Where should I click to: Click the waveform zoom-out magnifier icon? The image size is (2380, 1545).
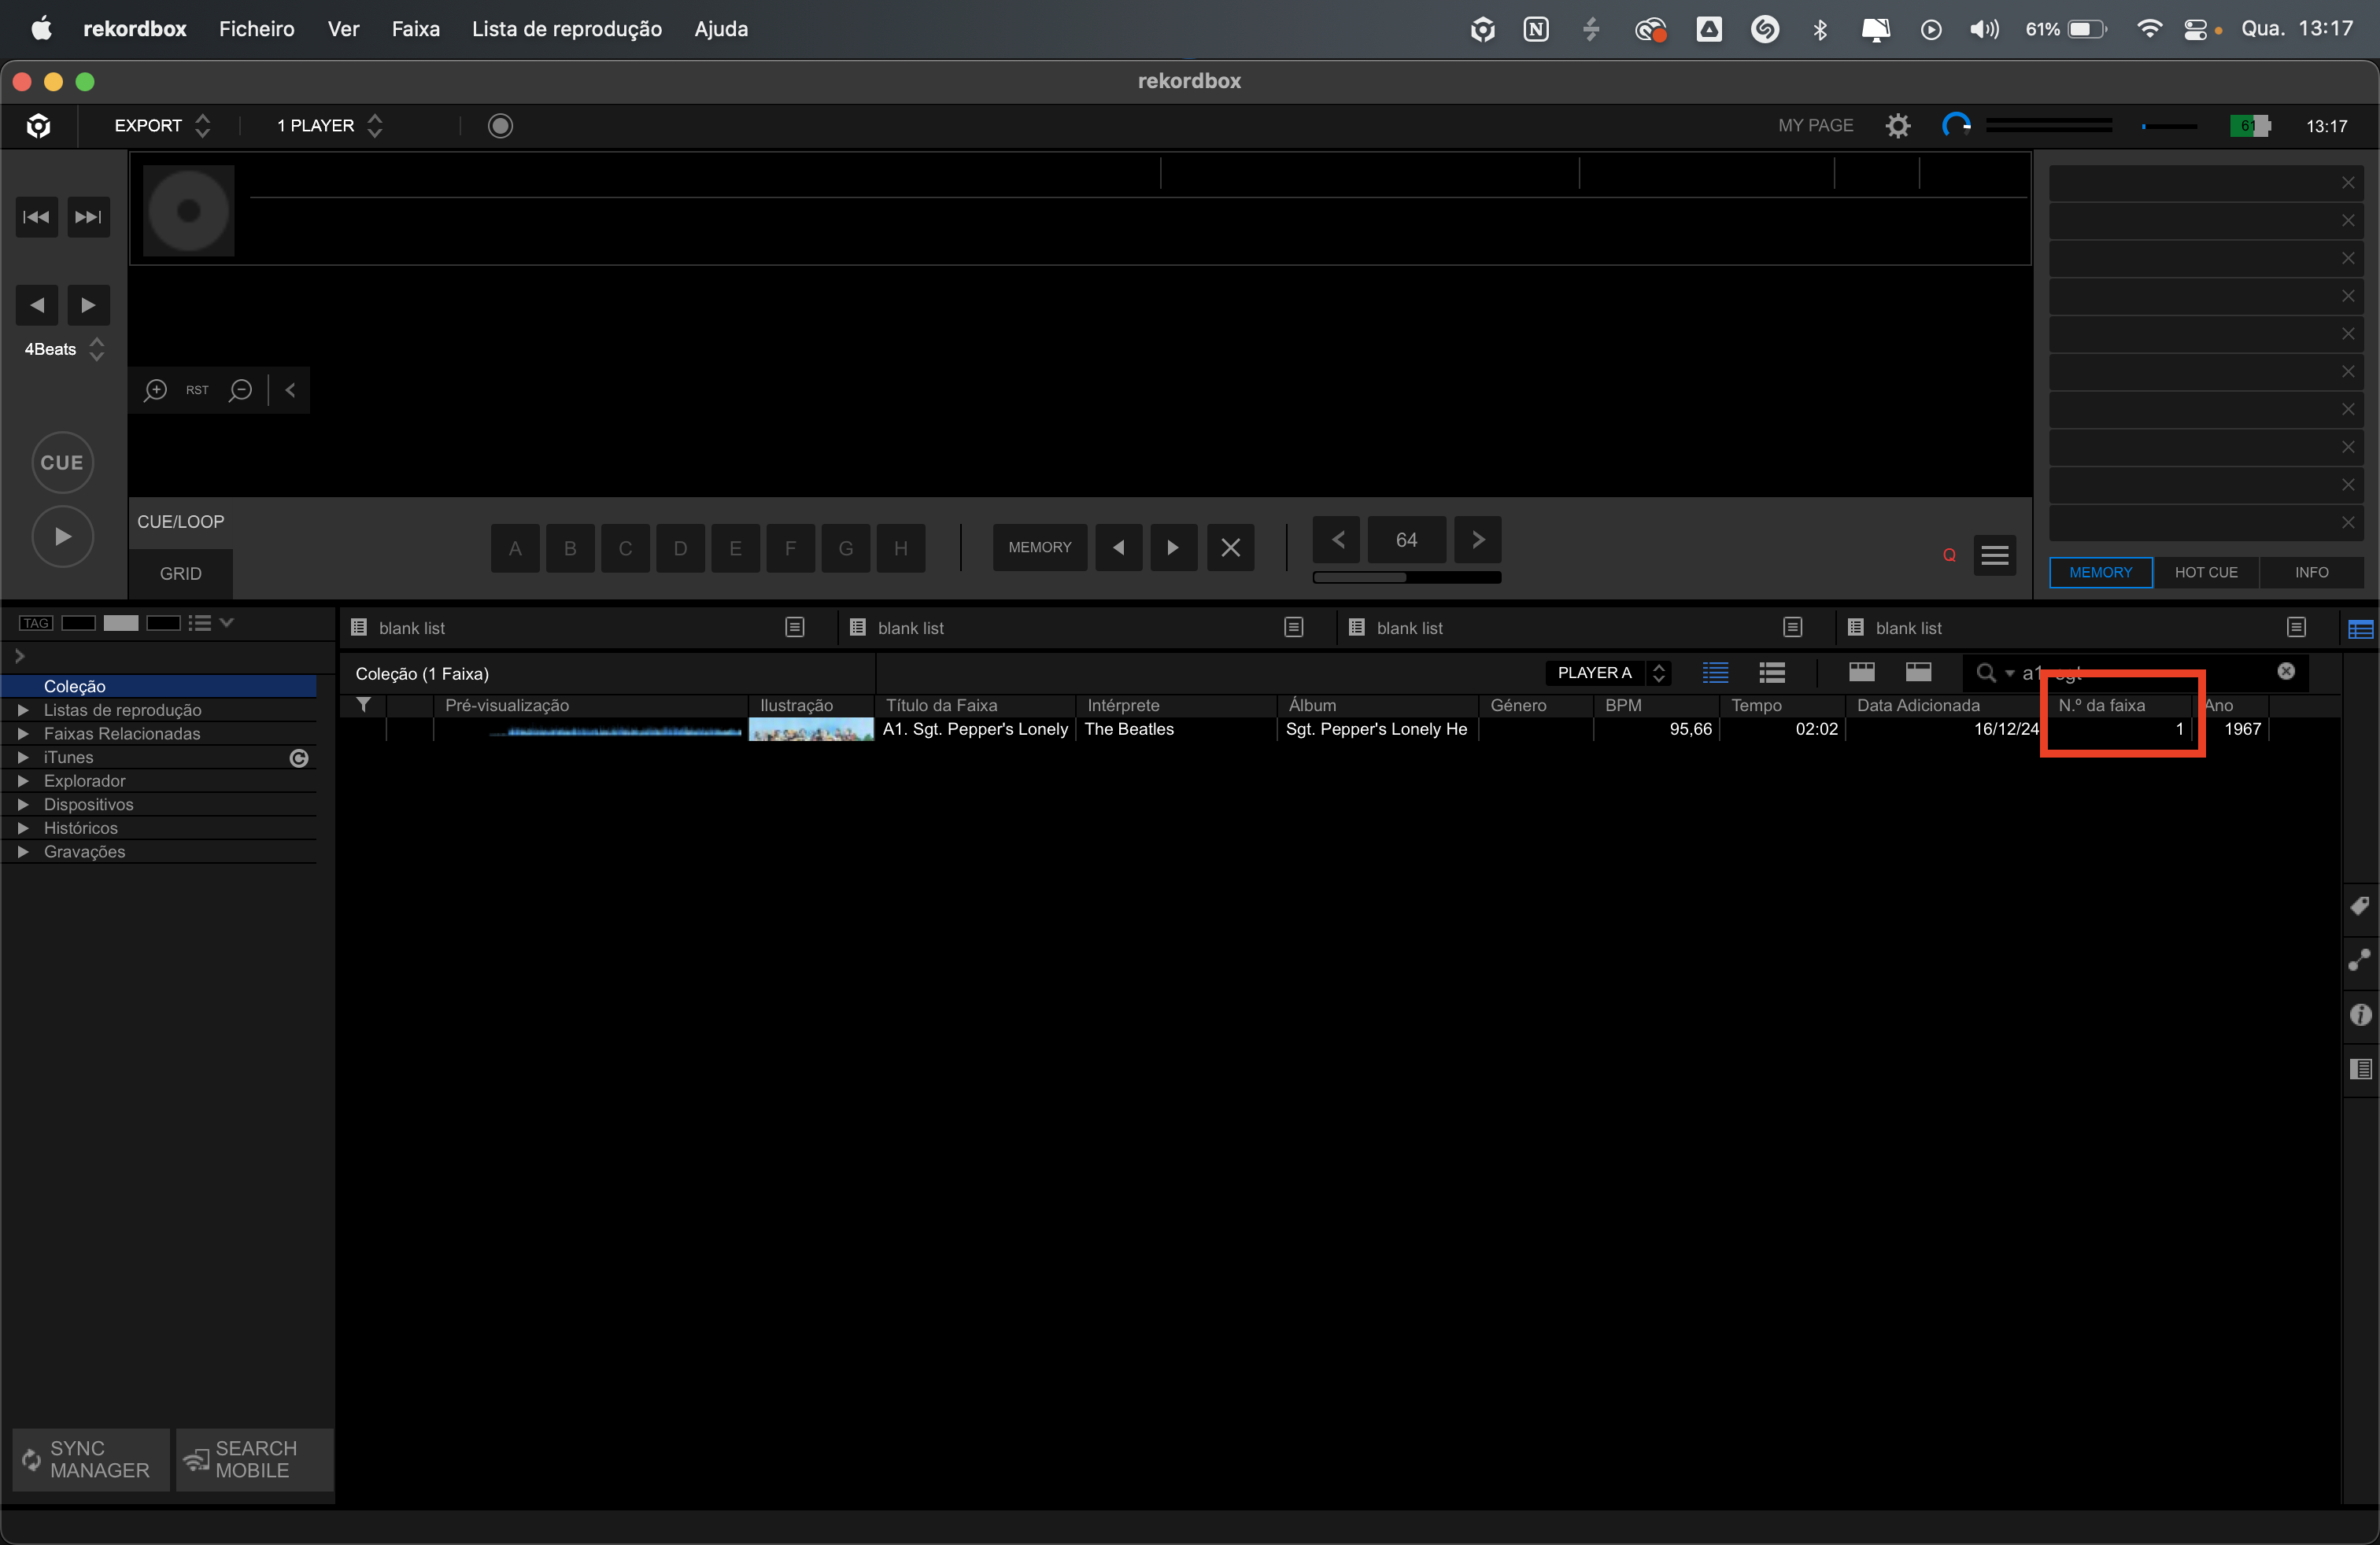click(x=240, y=389)
